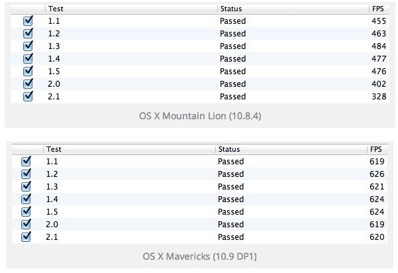The width and height of the screenshot is (398, 273).
Task: Uncheck Mountain Lion test 2.1 checkbox
Action: [x=28, y=97]
